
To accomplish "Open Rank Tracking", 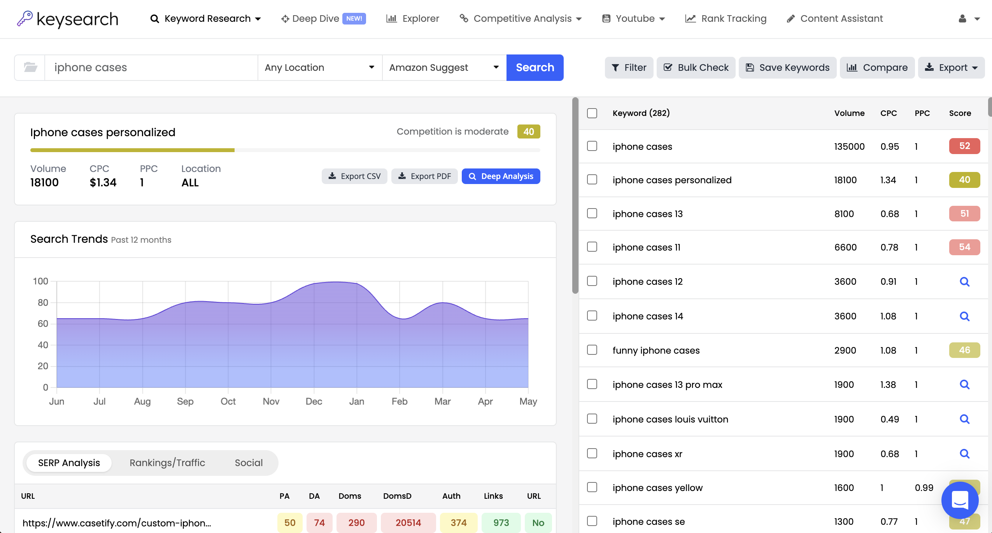I will coord(725,18).
